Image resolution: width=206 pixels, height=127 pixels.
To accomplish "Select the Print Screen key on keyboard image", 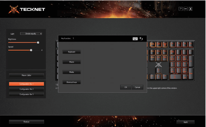I will (152, 45).
